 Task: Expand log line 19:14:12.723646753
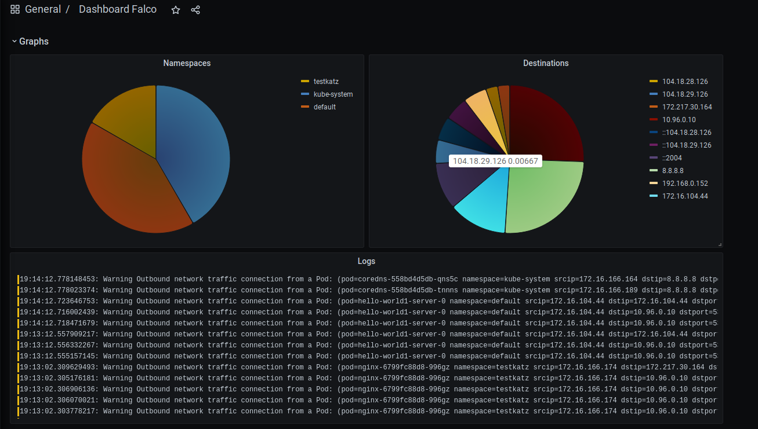coord(368,302)
